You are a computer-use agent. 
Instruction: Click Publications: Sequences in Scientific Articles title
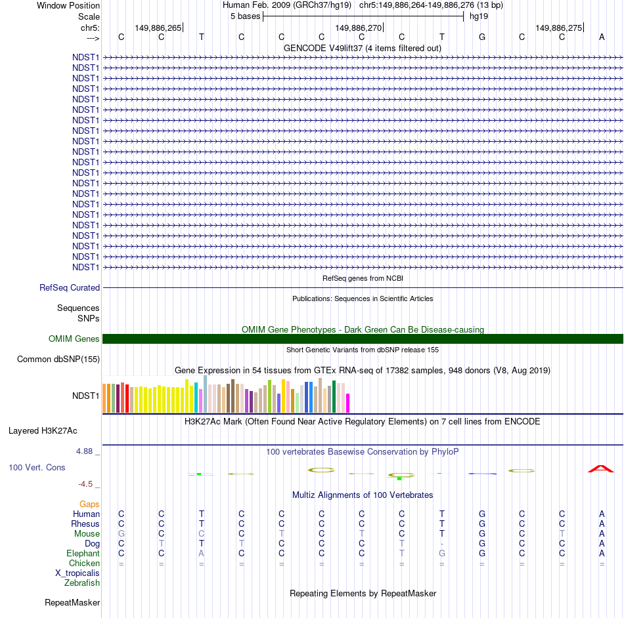click(363, 299)
